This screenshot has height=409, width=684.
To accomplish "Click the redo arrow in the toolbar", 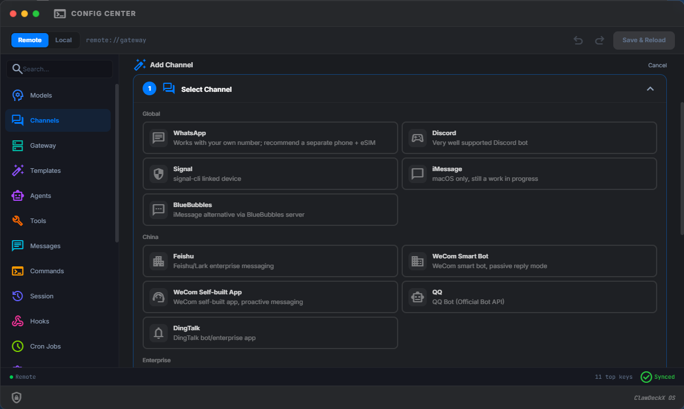I will (599, 41).
